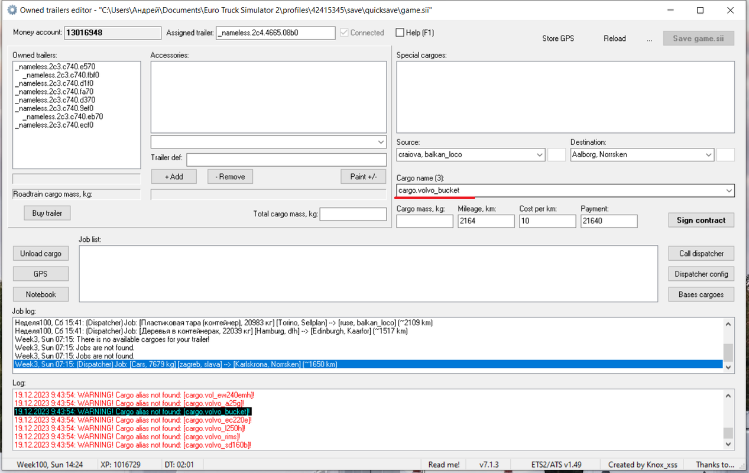Select warning line cargo.volvo_sd160b
This screenshot has height=473, width=749.
[132, 445]
